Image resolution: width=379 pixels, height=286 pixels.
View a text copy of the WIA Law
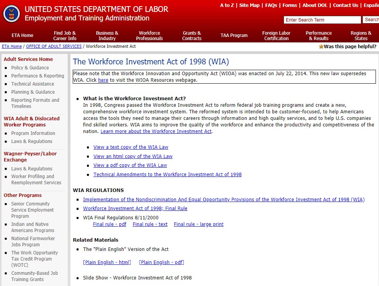[x=131, y=147]
